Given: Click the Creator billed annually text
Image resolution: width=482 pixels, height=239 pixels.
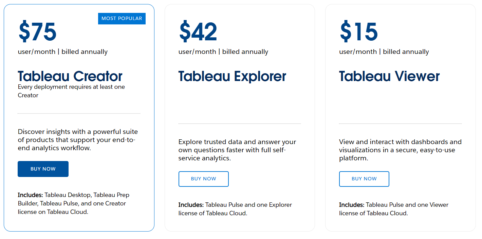Looking at the screenshot, I should (62, 52).
